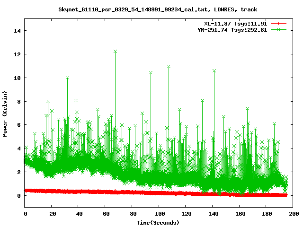
Task: Click the x-axis tick label 100
Action: (159, 214)
